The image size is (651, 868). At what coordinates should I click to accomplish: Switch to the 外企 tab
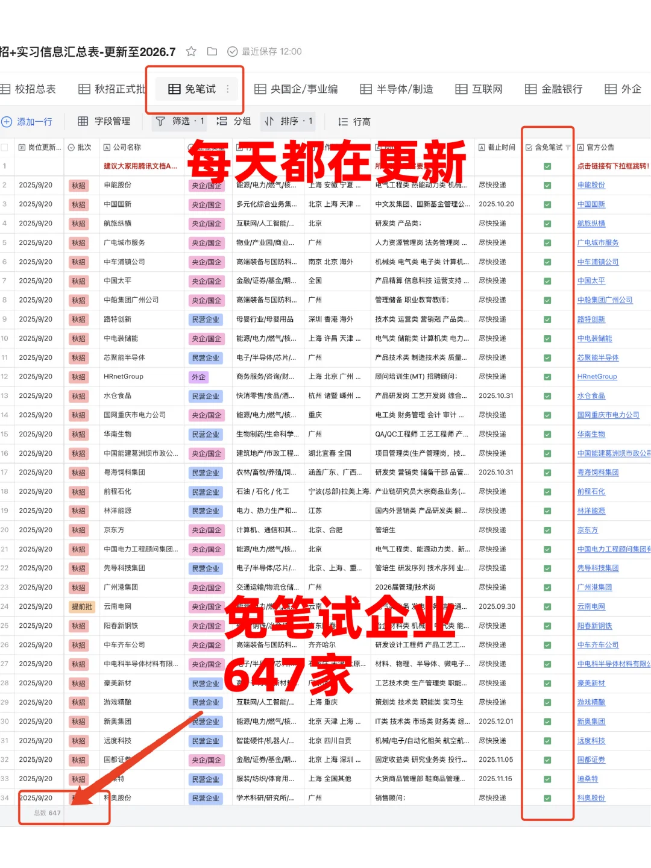(623, 89)
